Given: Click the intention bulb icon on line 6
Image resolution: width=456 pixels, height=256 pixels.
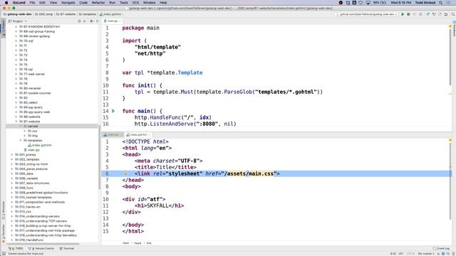Looking at the screenshot, I should [125, 174].
